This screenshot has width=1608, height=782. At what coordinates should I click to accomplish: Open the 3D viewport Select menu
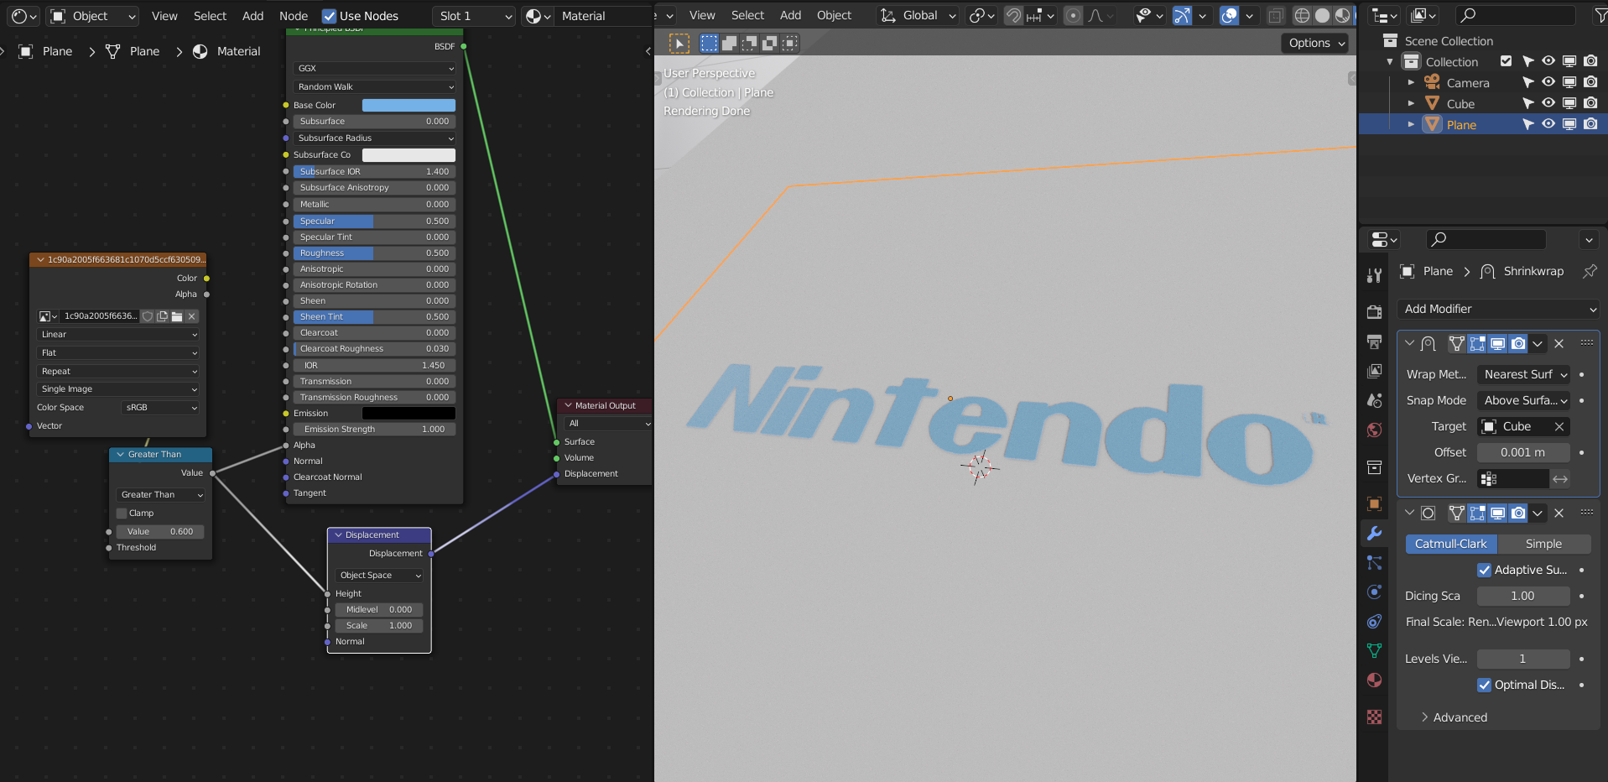pyautogui.click(x=747, y=15)
